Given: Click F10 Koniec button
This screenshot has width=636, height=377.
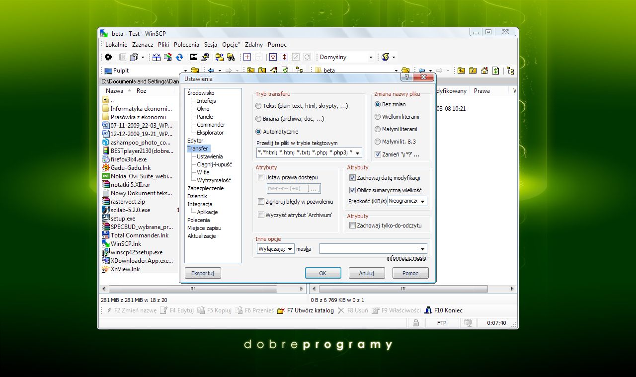Looking at the screenshot, I should [x=444, y=310].
